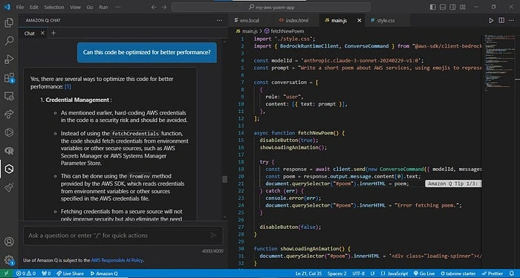
Task: Open the Accounts menu icon
Action: 9,242
